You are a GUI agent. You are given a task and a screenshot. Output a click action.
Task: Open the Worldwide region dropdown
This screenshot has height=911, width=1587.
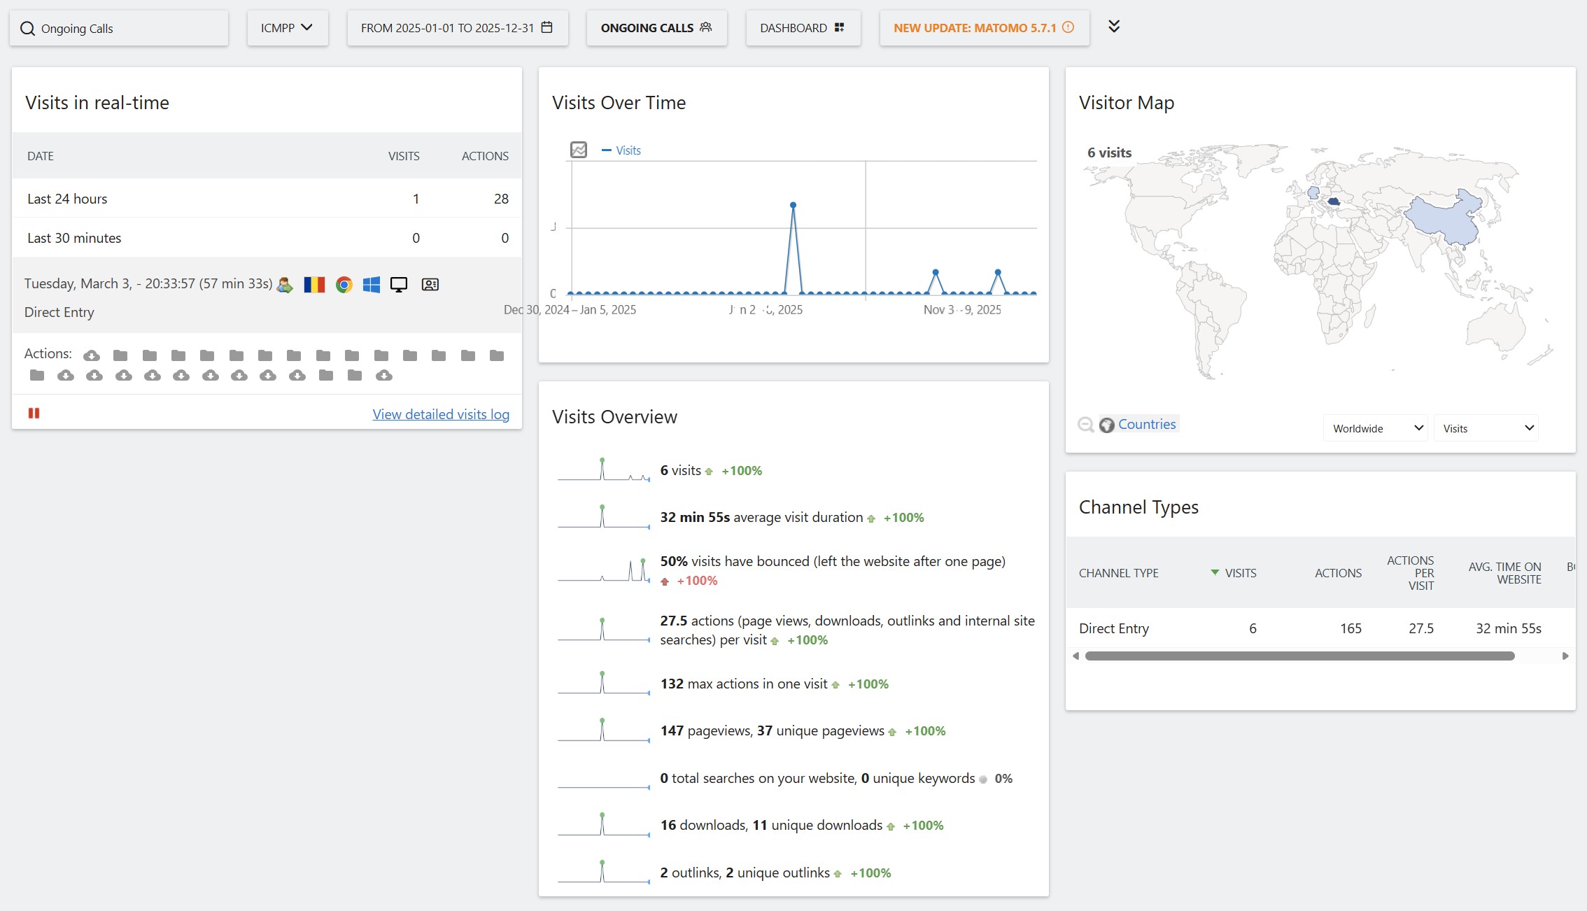pyautogui.click(x=1375, y=428)
